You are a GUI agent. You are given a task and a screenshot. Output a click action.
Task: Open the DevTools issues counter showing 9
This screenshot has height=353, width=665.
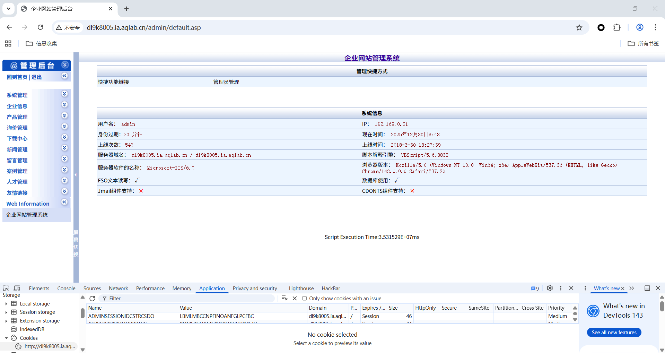tap(535, 289)
